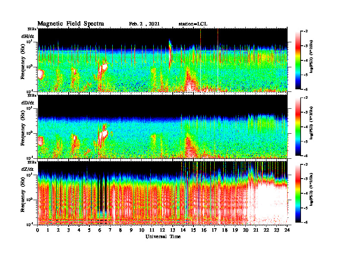Image resolution: width=342 pixels, height=264 pixels.
Task: Click hour 4 on the Universal Time axis
Action: [x=79, y=230]
